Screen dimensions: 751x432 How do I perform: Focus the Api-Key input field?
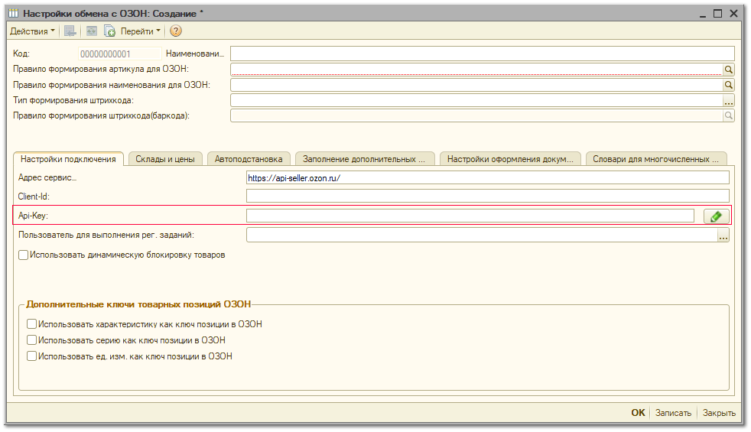tap(470, 216)
